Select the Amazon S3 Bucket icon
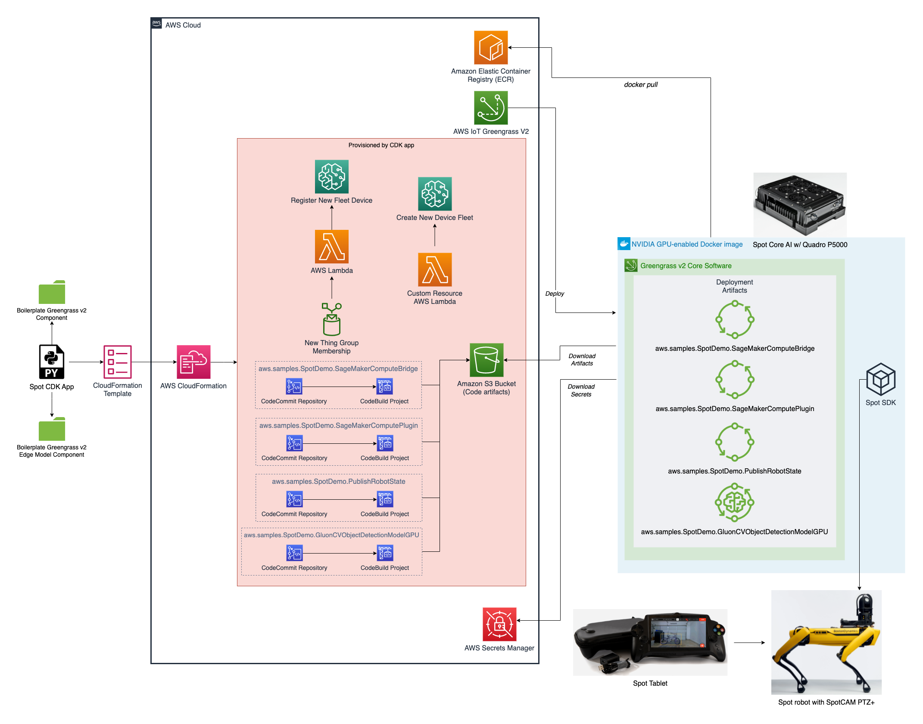 (x=486, y=360)
